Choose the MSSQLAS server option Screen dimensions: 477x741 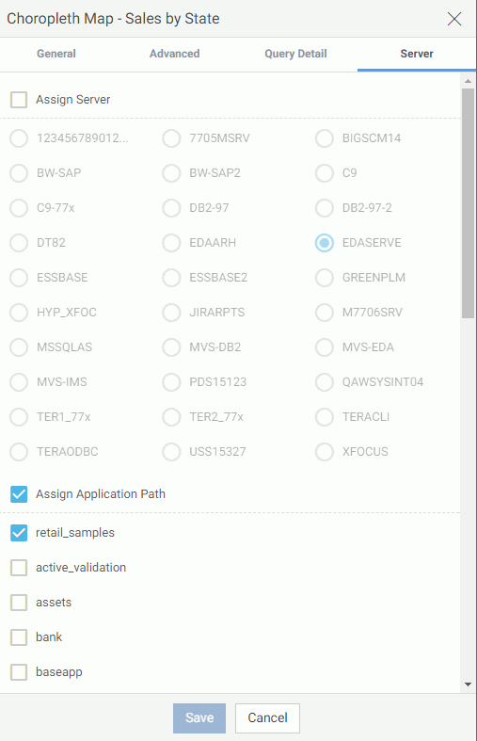click(x=19, y=347)
